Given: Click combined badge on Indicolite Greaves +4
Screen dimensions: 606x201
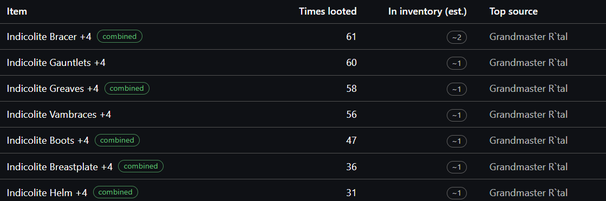Looking at the screenshot, I should click(x=127, y=89).
